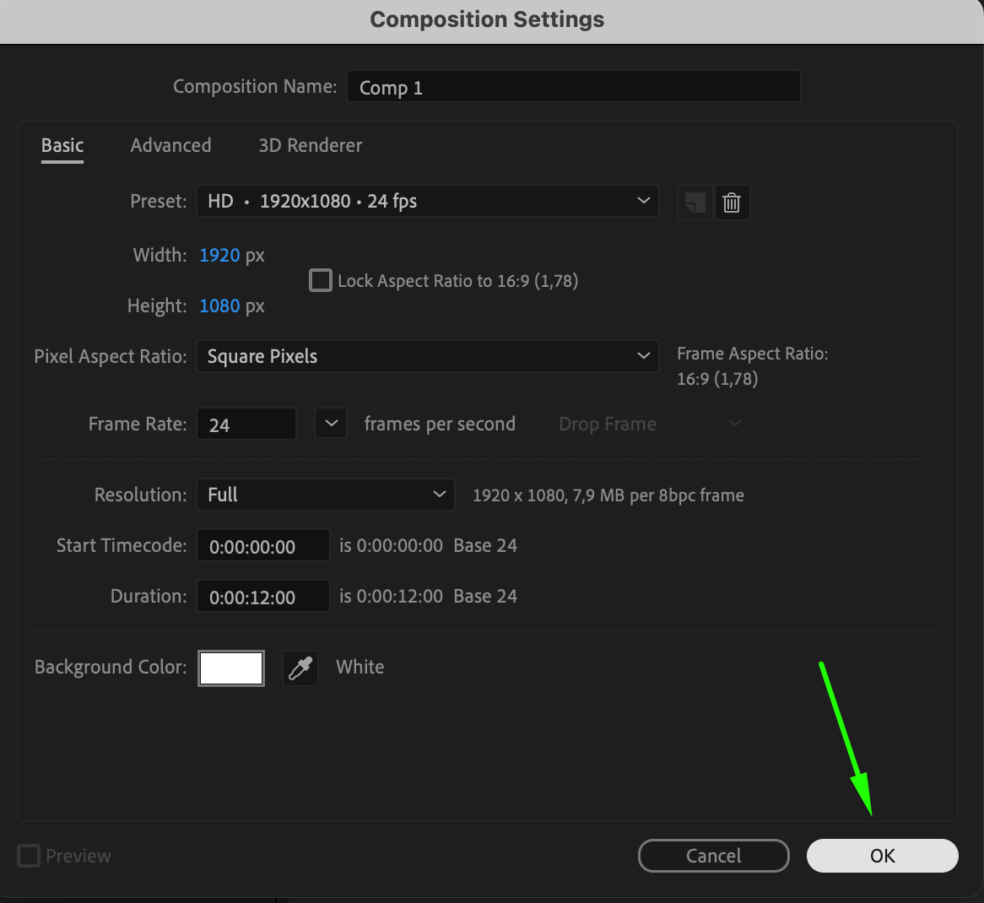Click the save preset icon
This screenshot has width=984, height=903.
[x=695, y=203]
